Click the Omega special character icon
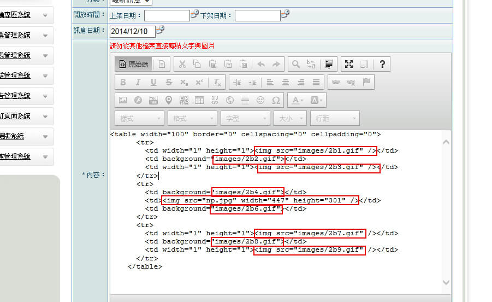 click(276, 100)
